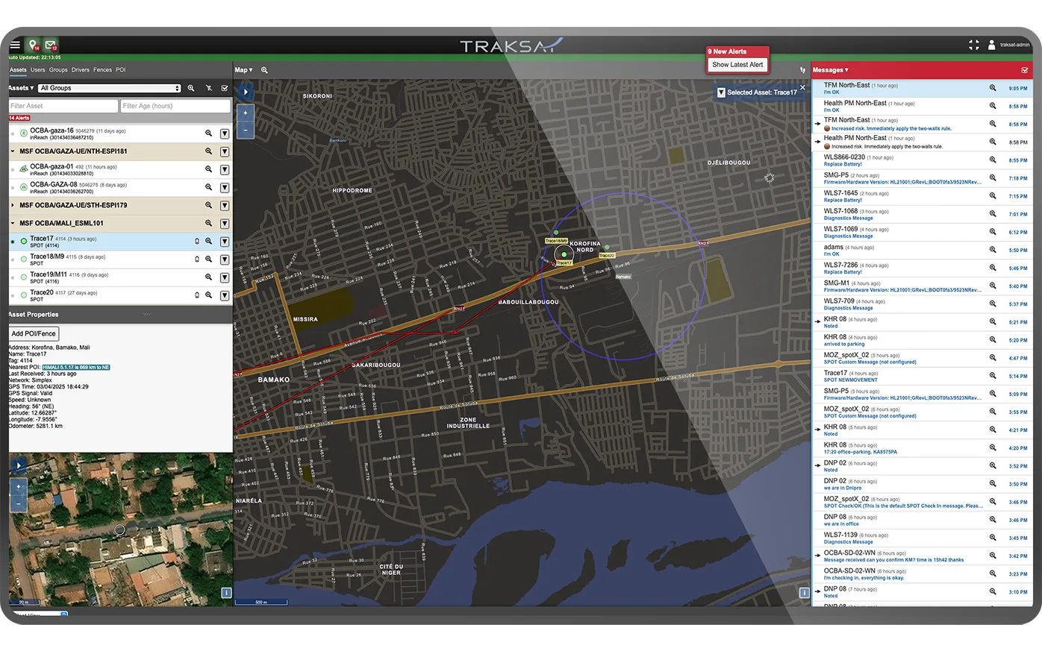Open the All Groups dropdown
This screenshot has height=657, width=1042.
coord(110,88)
